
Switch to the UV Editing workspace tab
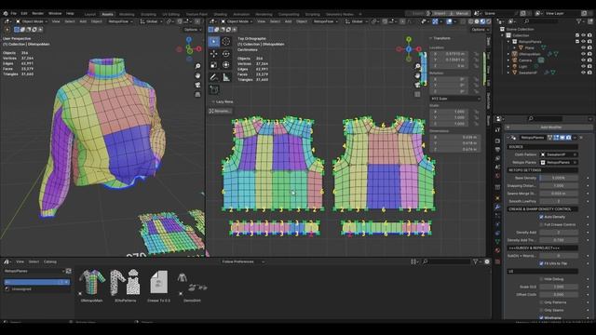pos(171,14)
